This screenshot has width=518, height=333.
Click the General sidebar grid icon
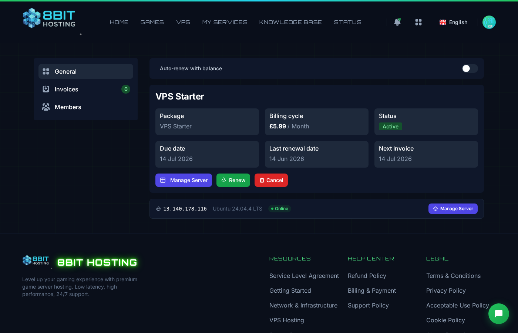click(46, 71)
